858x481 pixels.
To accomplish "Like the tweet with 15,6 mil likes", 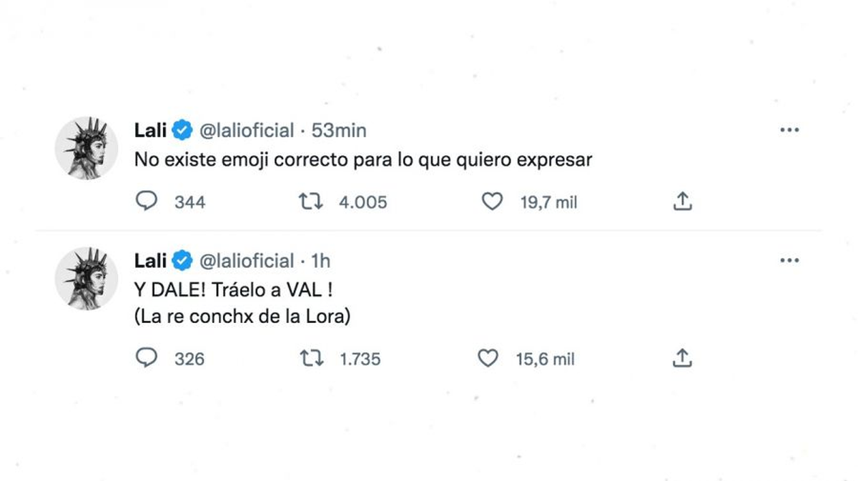I will pos(488,358).
